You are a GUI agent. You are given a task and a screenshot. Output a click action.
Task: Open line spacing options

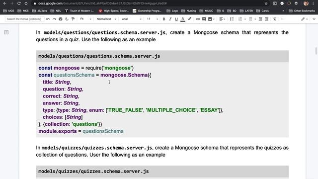coord(232,19)
